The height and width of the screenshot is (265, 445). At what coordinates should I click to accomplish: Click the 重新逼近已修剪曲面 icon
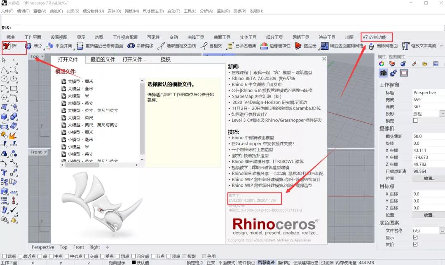click(80, 46)
